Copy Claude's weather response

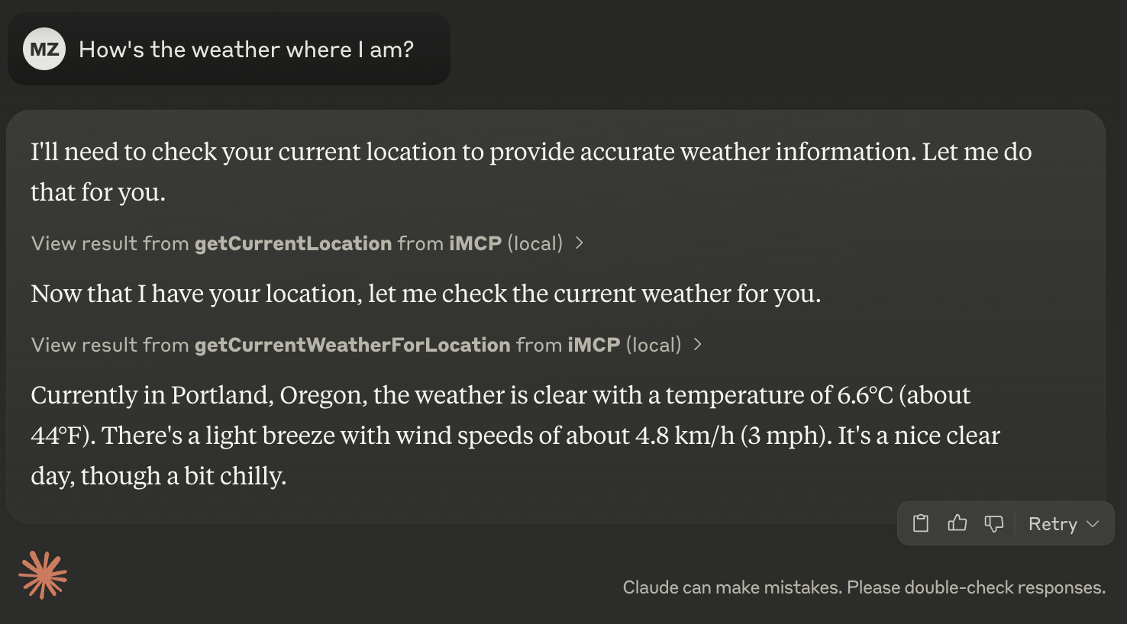(920, 523)
